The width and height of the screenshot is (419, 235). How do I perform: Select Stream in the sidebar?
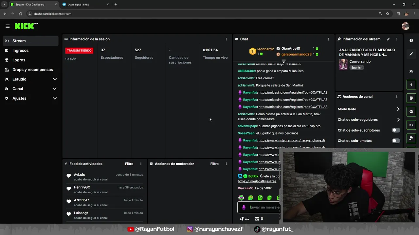tap(31, 41)
